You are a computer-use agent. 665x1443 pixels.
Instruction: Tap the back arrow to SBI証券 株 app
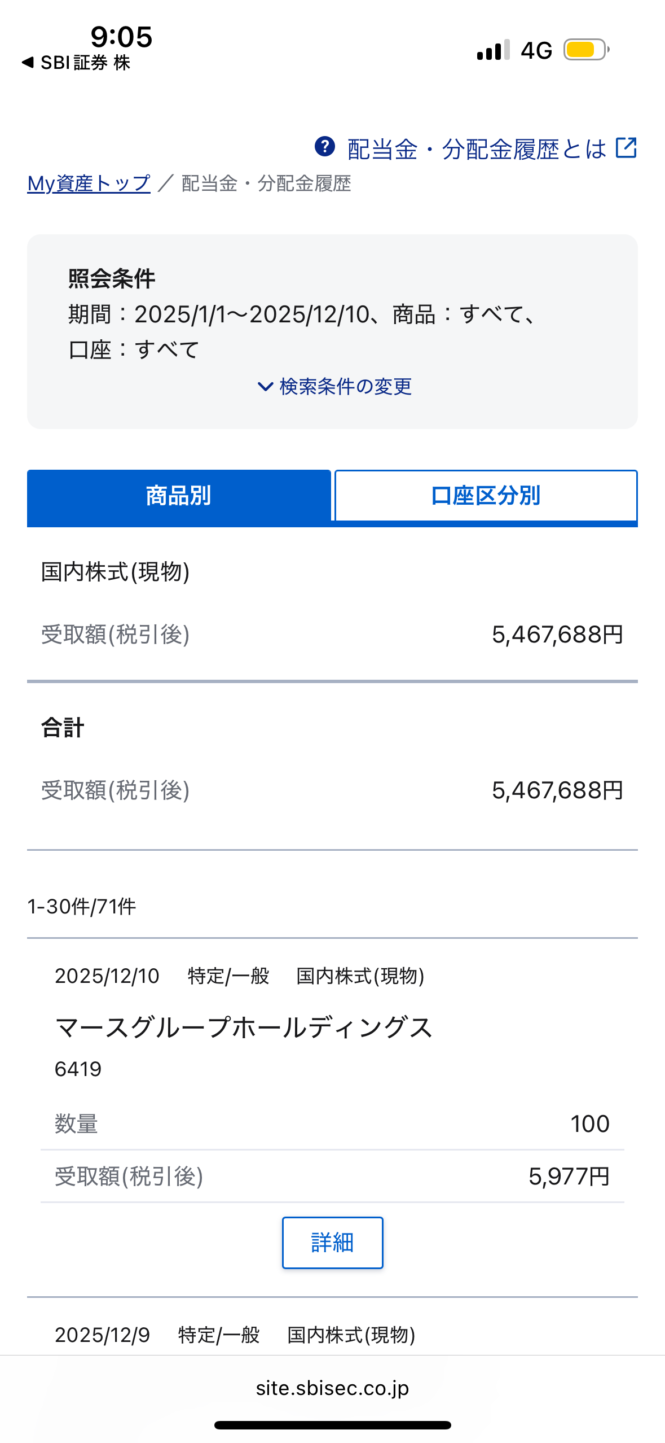[28, 62]
